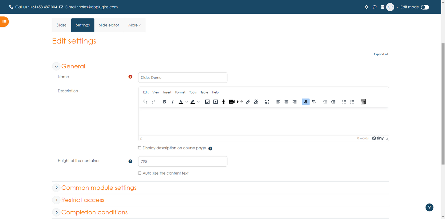Click the record audio microphone icon
Image resolution: width=445 pixels, height=219 pixels.
pos(224,102)
